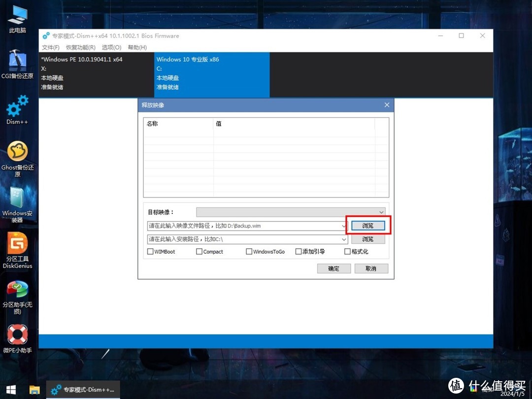532x399 pixels.
Task: Enable the WIMBoot checkbox
Action: tap(150, 251)
